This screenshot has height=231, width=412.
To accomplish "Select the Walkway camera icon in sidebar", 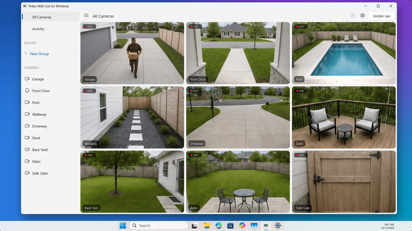I will pos(27,114).
